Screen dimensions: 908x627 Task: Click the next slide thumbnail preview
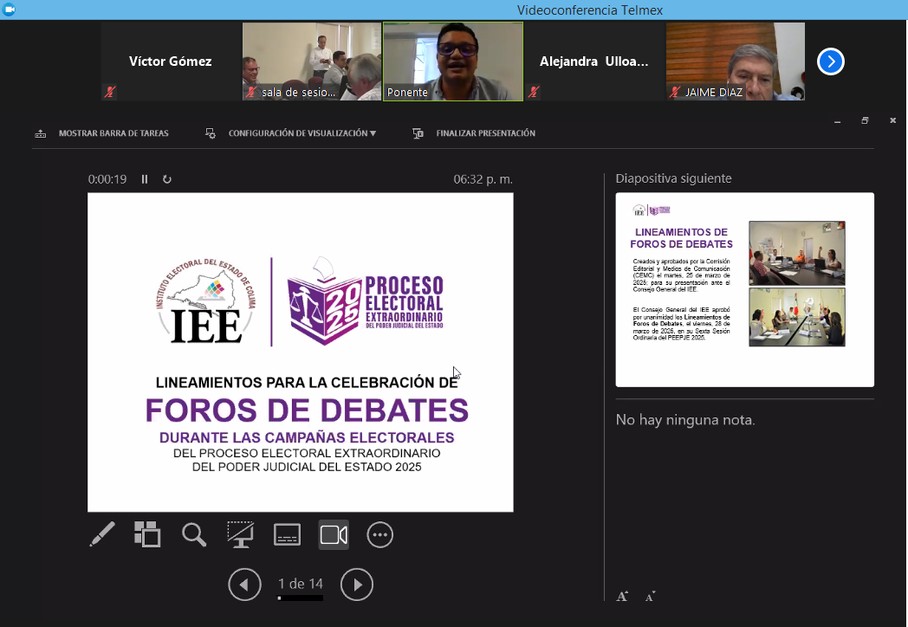(x=745, y=289)
